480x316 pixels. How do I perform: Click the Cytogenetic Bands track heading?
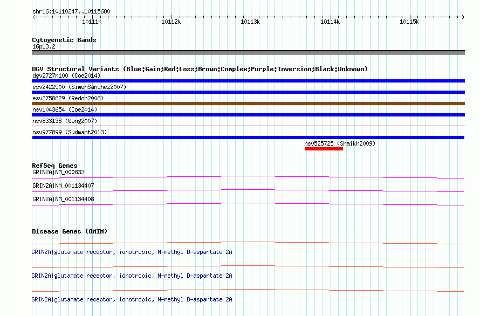(64, 40)
